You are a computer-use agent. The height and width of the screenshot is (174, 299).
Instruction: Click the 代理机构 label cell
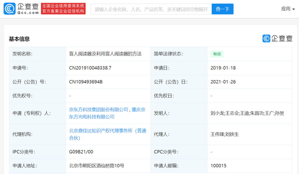[38, 134]
